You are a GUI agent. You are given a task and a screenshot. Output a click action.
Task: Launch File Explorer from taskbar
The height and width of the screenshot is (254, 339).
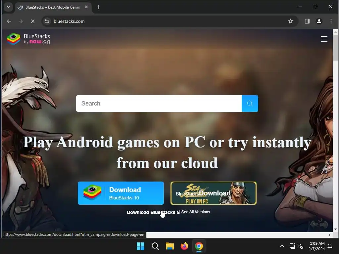pos(170,246)
